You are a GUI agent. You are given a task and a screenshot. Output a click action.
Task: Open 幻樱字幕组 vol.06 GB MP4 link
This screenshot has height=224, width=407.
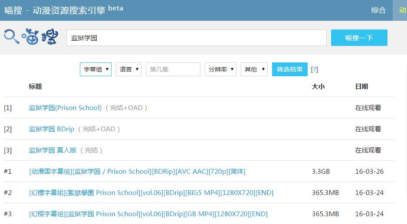148,214
